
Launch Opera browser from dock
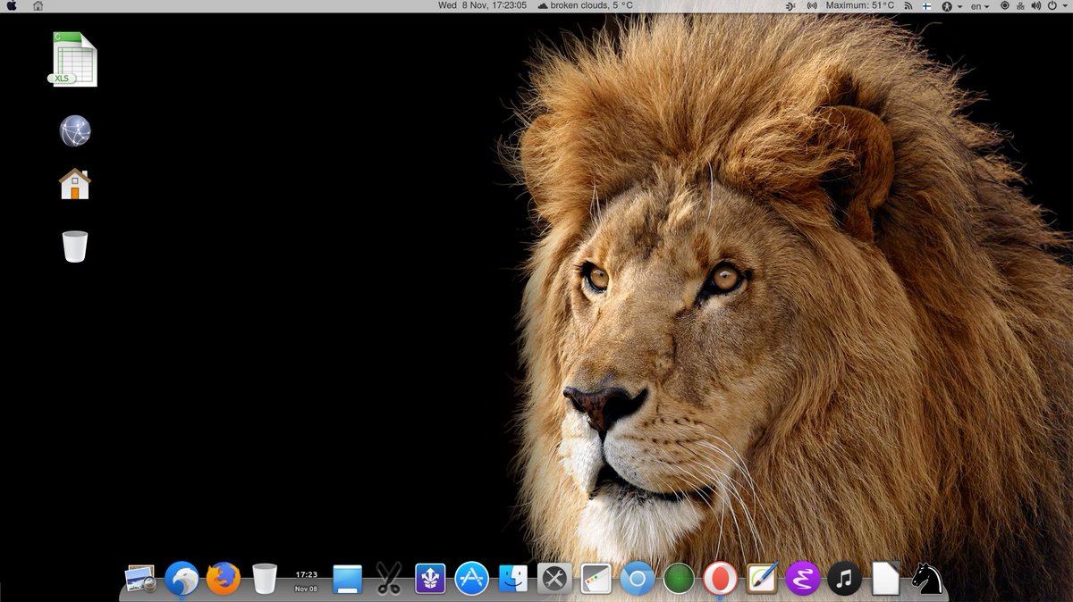click(720, 579)
